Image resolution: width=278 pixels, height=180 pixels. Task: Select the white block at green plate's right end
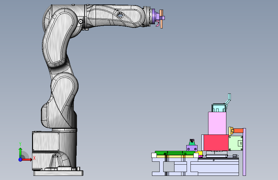click(x=196, y=155)
